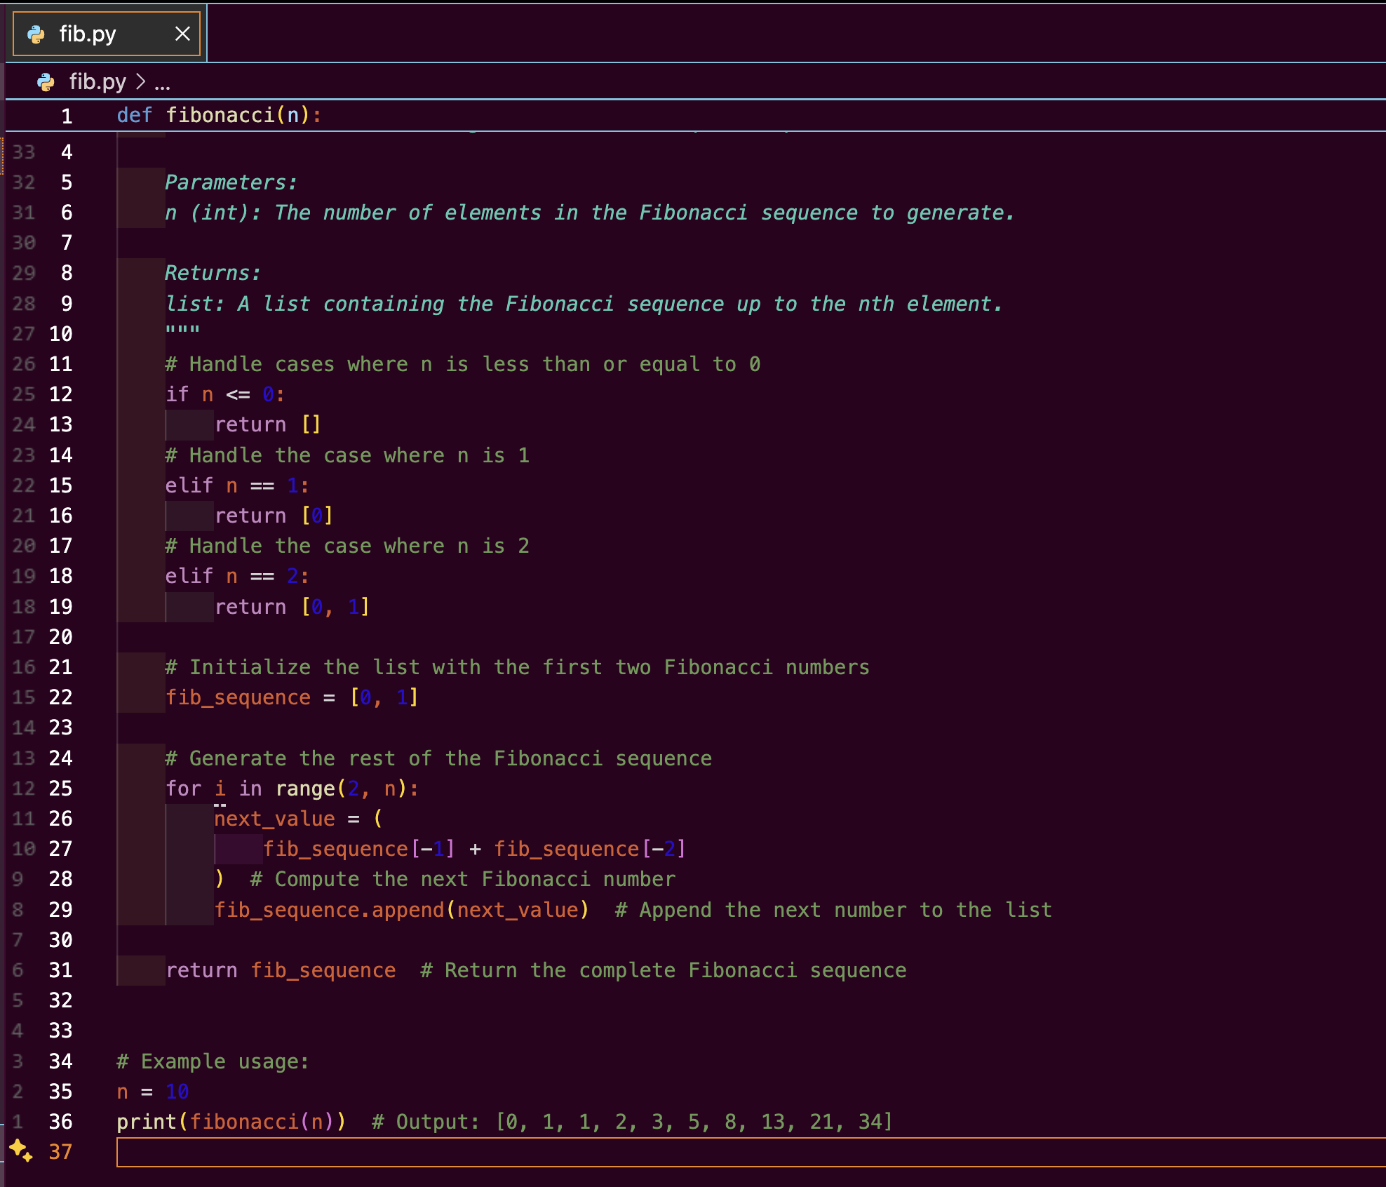Image resolution: width=1386 pixels, height=1187 pixels.
Task: Click line number 12 in the gutter
Action: pyautogui.click(x=60, y=394)
